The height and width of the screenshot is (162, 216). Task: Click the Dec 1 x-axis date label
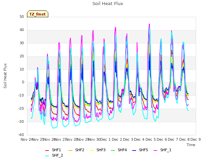106,139
